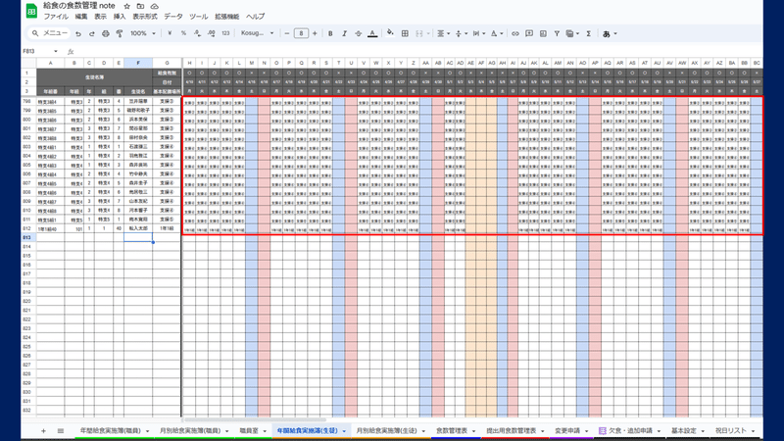Open the text color picker
784x441 pixels.
point(372,33)
